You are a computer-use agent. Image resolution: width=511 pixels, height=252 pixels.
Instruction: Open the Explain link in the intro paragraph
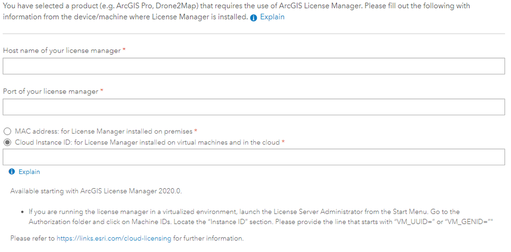(272, 17)
